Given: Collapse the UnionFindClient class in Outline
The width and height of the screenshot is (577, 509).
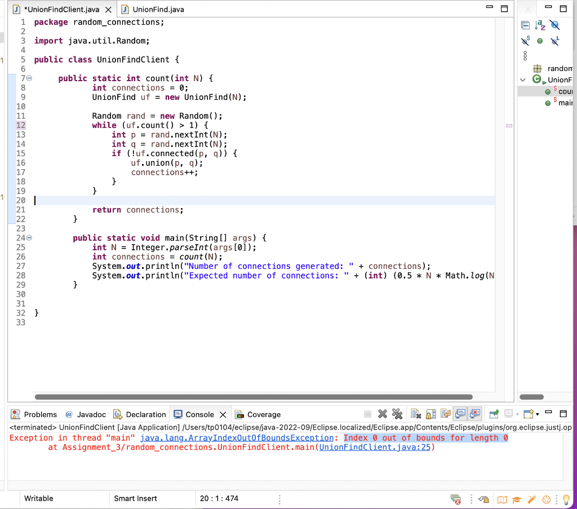Looking at the screenshot, I should coord(523,80).
